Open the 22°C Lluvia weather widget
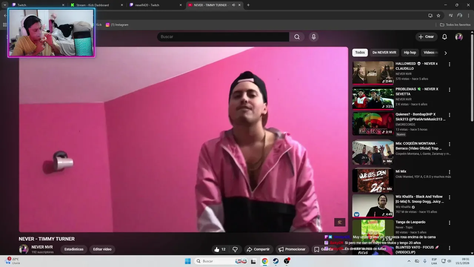 13,261
